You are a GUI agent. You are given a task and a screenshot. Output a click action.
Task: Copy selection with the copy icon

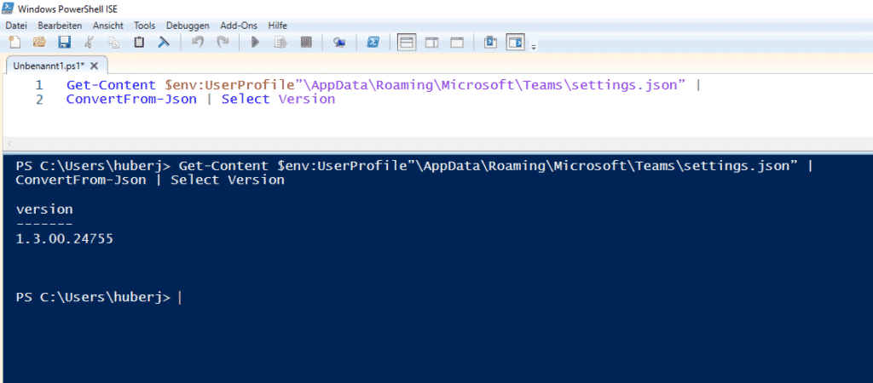click(114, 43)
